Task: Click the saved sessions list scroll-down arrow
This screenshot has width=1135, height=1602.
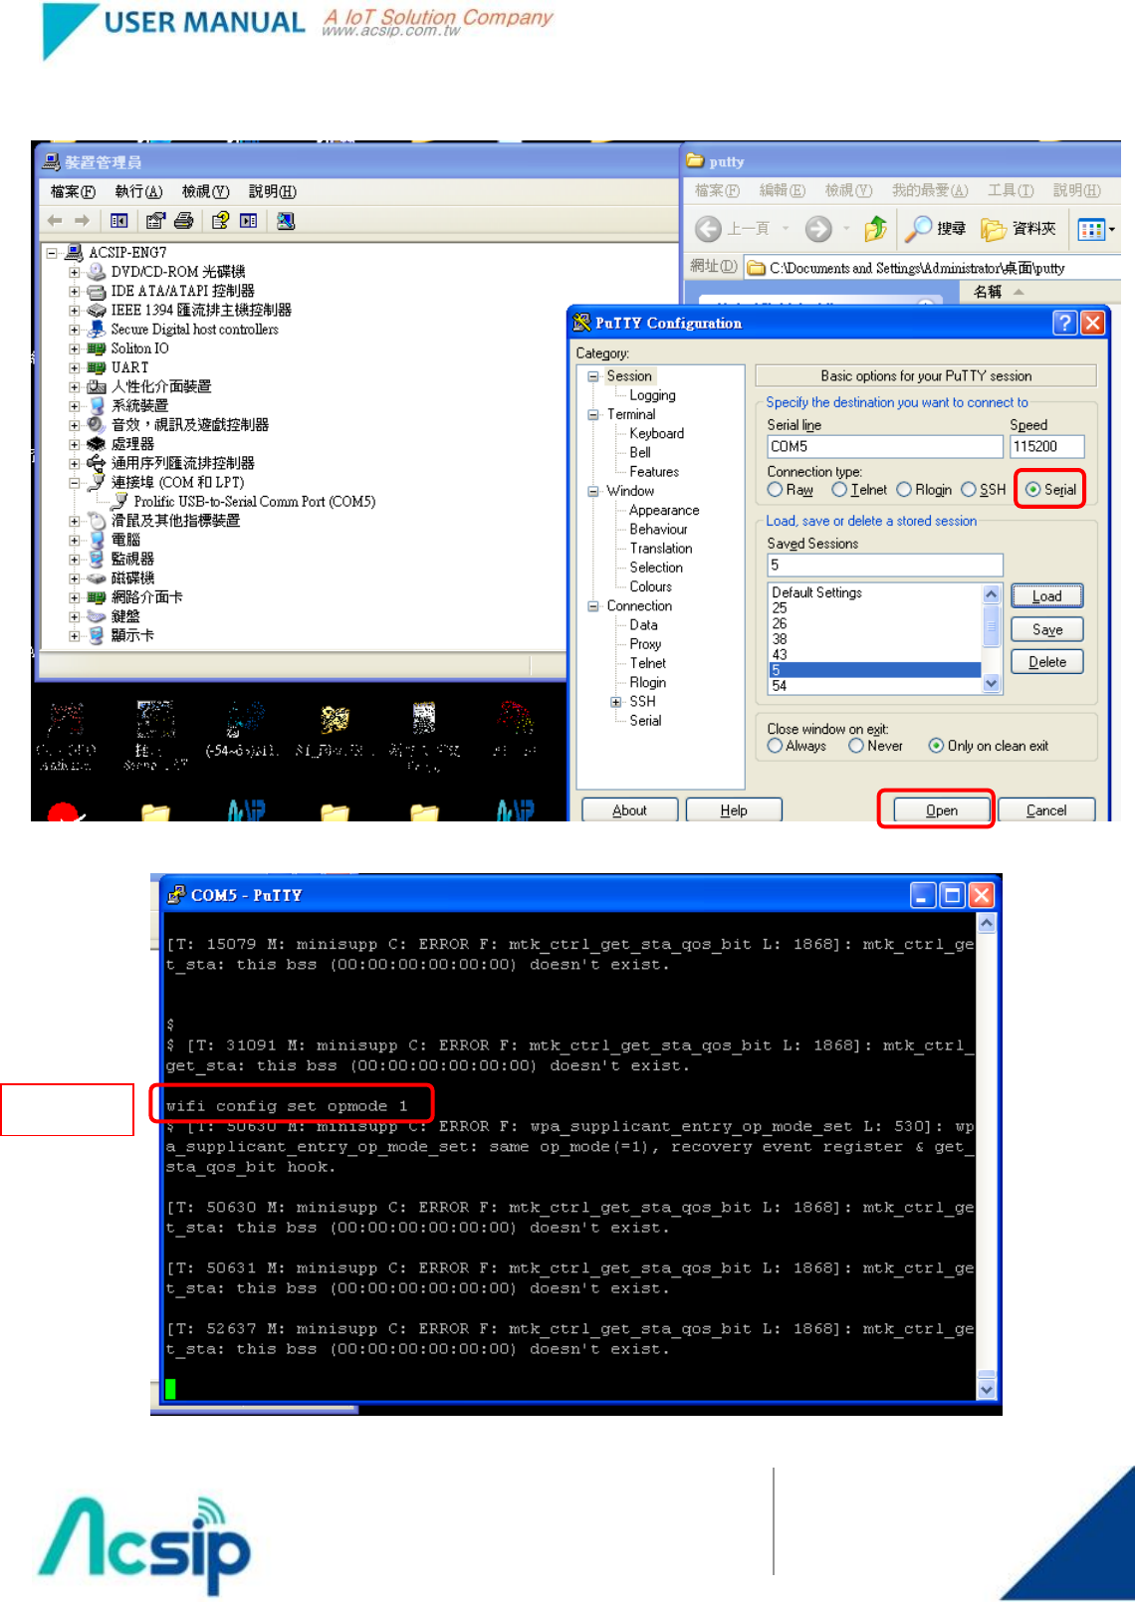Action: [991, 684]
